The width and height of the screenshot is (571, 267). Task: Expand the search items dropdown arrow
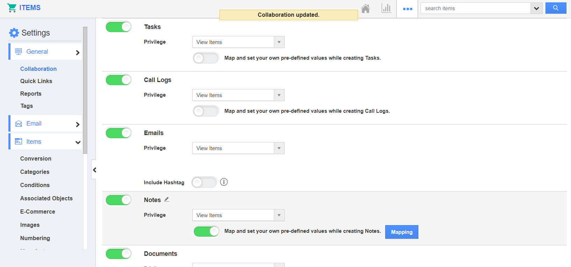point(536,8)
